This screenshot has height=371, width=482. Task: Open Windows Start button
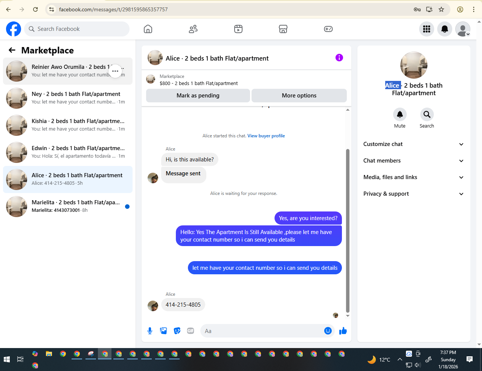point(6,359)
